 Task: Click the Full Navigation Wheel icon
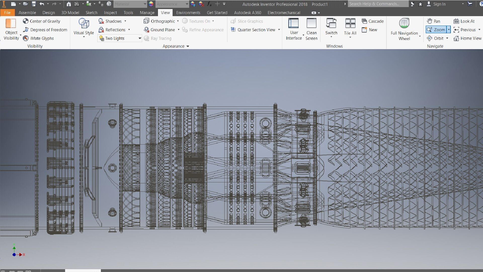[x=404, y=23]
